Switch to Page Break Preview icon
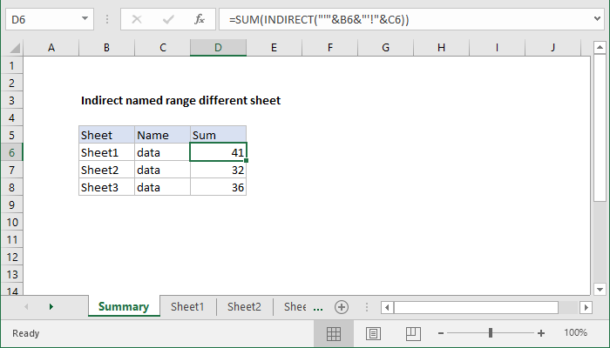 click(x=412, y=333)
